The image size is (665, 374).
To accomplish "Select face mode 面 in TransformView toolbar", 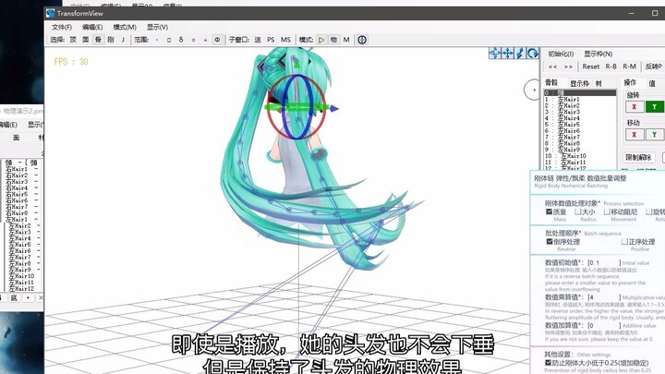I will [86, 40].
